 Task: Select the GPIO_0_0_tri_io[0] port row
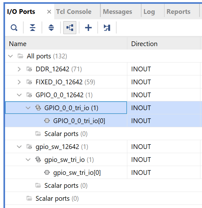click(103, 121)
